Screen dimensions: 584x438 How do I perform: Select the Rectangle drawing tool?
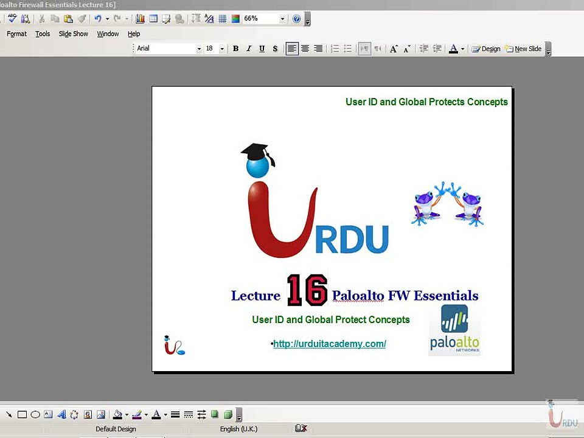(x=22, y=414)
